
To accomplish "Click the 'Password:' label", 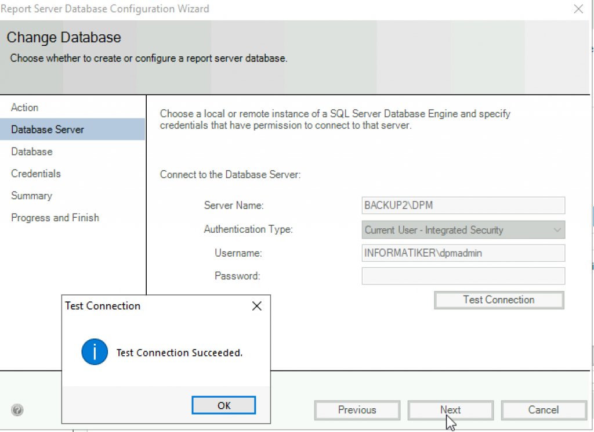I will coord(237,276).
